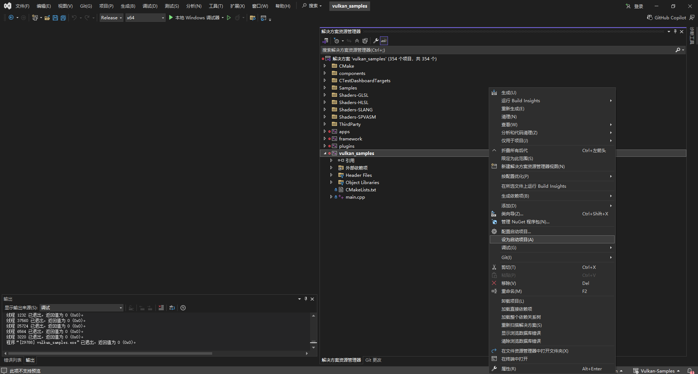The width and height of the screenshot is (698, 374).
Task: Open the debugger target dropdown arrow
Action: 223,17
